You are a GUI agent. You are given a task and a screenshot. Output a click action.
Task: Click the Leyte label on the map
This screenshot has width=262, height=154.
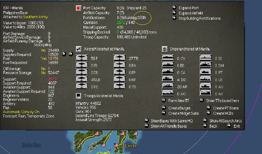131,146
